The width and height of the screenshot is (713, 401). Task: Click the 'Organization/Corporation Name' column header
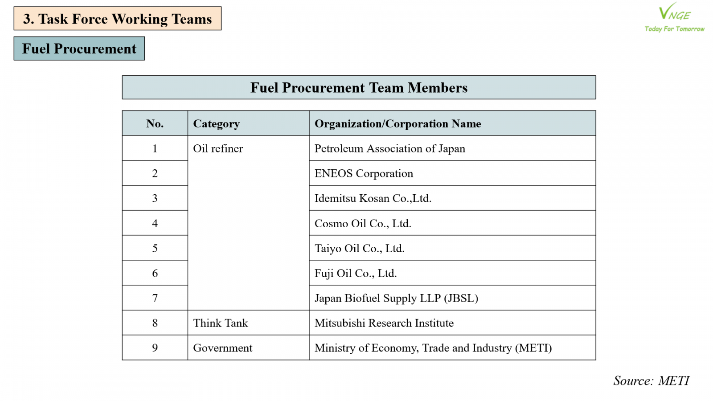pos(397,123)
